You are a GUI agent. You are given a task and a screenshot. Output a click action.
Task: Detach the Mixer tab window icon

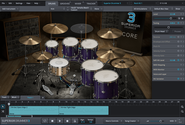tap(83, 2)
